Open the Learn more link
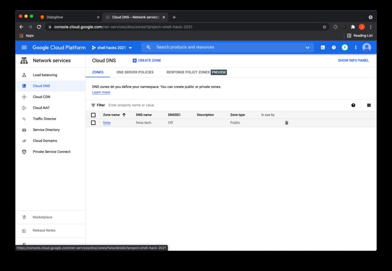The width and height of the screenshot is (392, 271). click(x=101, y=92)
